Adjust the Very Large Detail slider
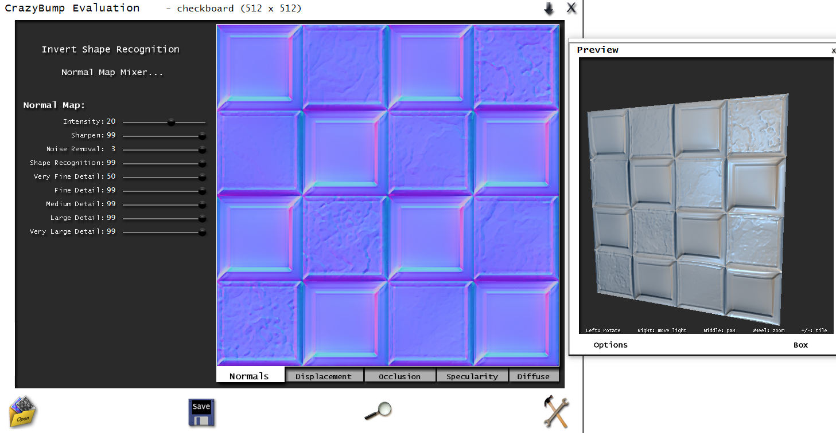Screen dimensions: 836x433 tap(164, 232)
